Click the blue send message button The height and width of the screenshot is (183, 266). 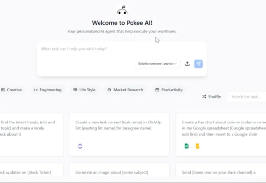pos(199,64)
